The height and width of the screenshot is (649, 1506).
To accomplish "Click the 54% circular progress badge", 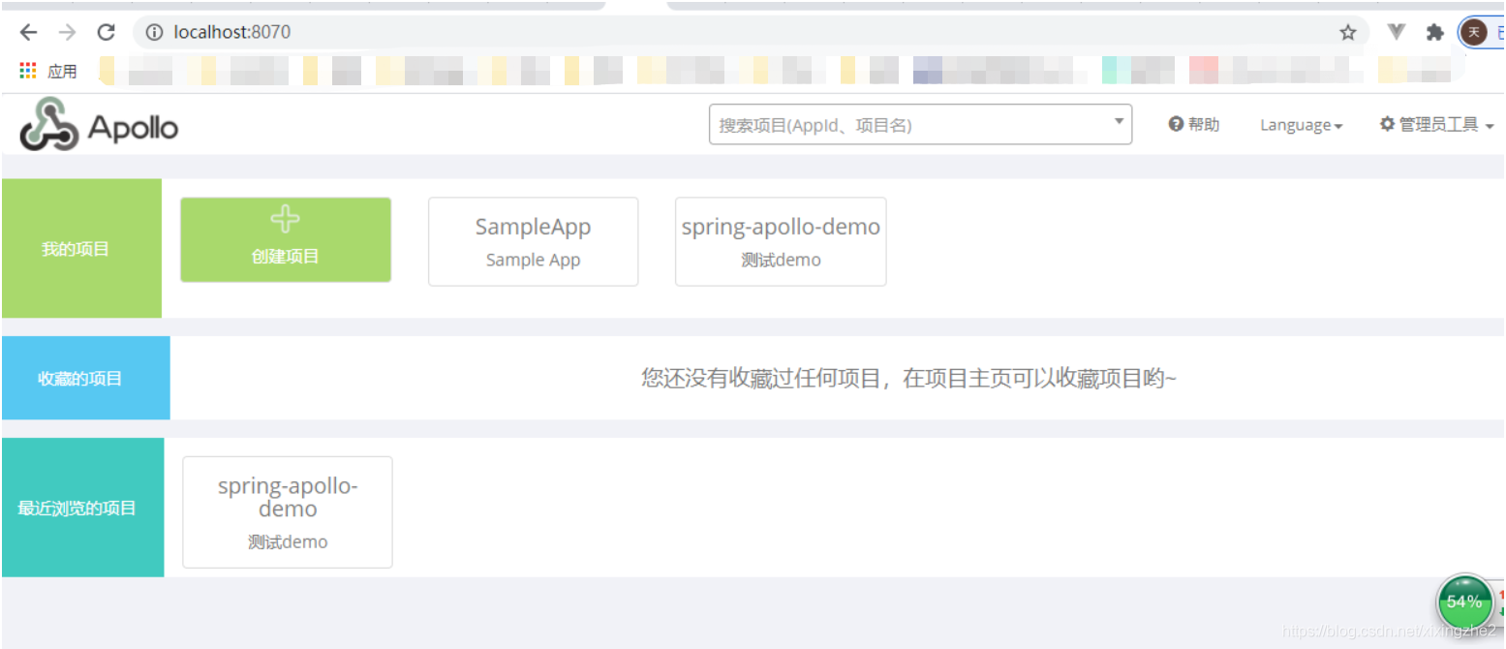I will (1464, 601).
